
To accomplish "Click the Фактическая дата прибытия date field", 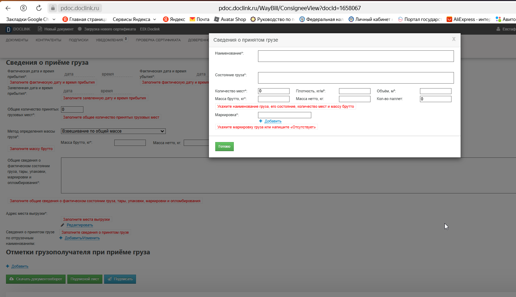I will pyautogui.click(x=80, y=74).
